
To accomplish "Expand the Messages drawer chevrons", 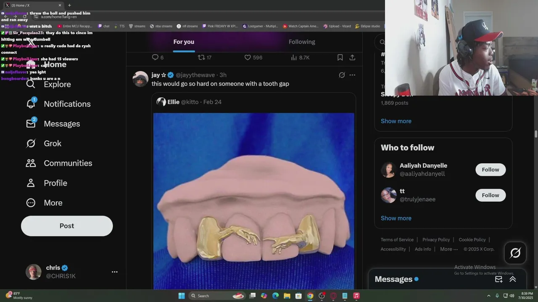I will pyautogui.click(x=513, y=279).
